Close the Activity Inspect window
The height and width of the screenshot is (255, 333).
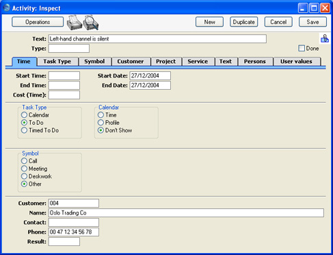pos(325,8)
